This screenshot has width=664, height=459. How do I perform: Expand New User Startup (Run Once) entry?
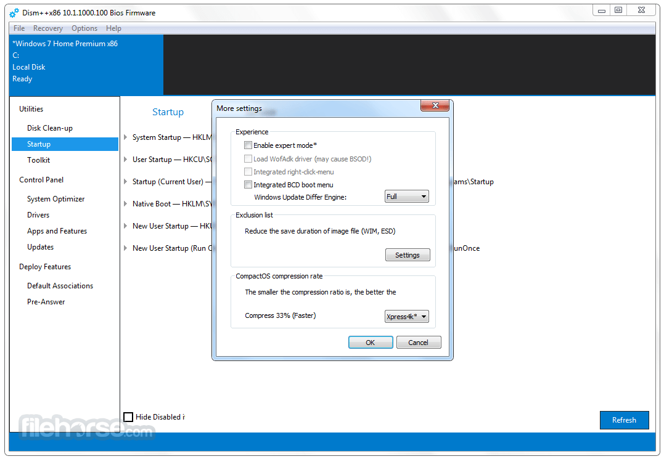[x=125, y=248]
